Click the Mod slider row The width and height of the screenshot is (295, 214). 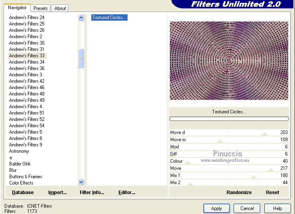click(229, 147)
